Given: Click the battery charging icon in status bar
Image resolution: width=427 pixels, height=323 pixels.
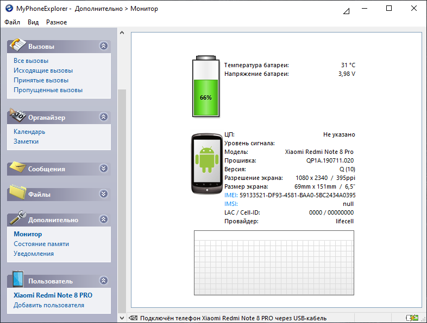Looking at the screenshot, I should (x=412, y=318).
